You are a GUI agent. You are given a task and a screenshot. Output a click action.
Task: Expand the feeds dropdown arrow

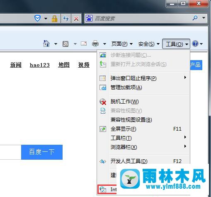coord(75,44)
